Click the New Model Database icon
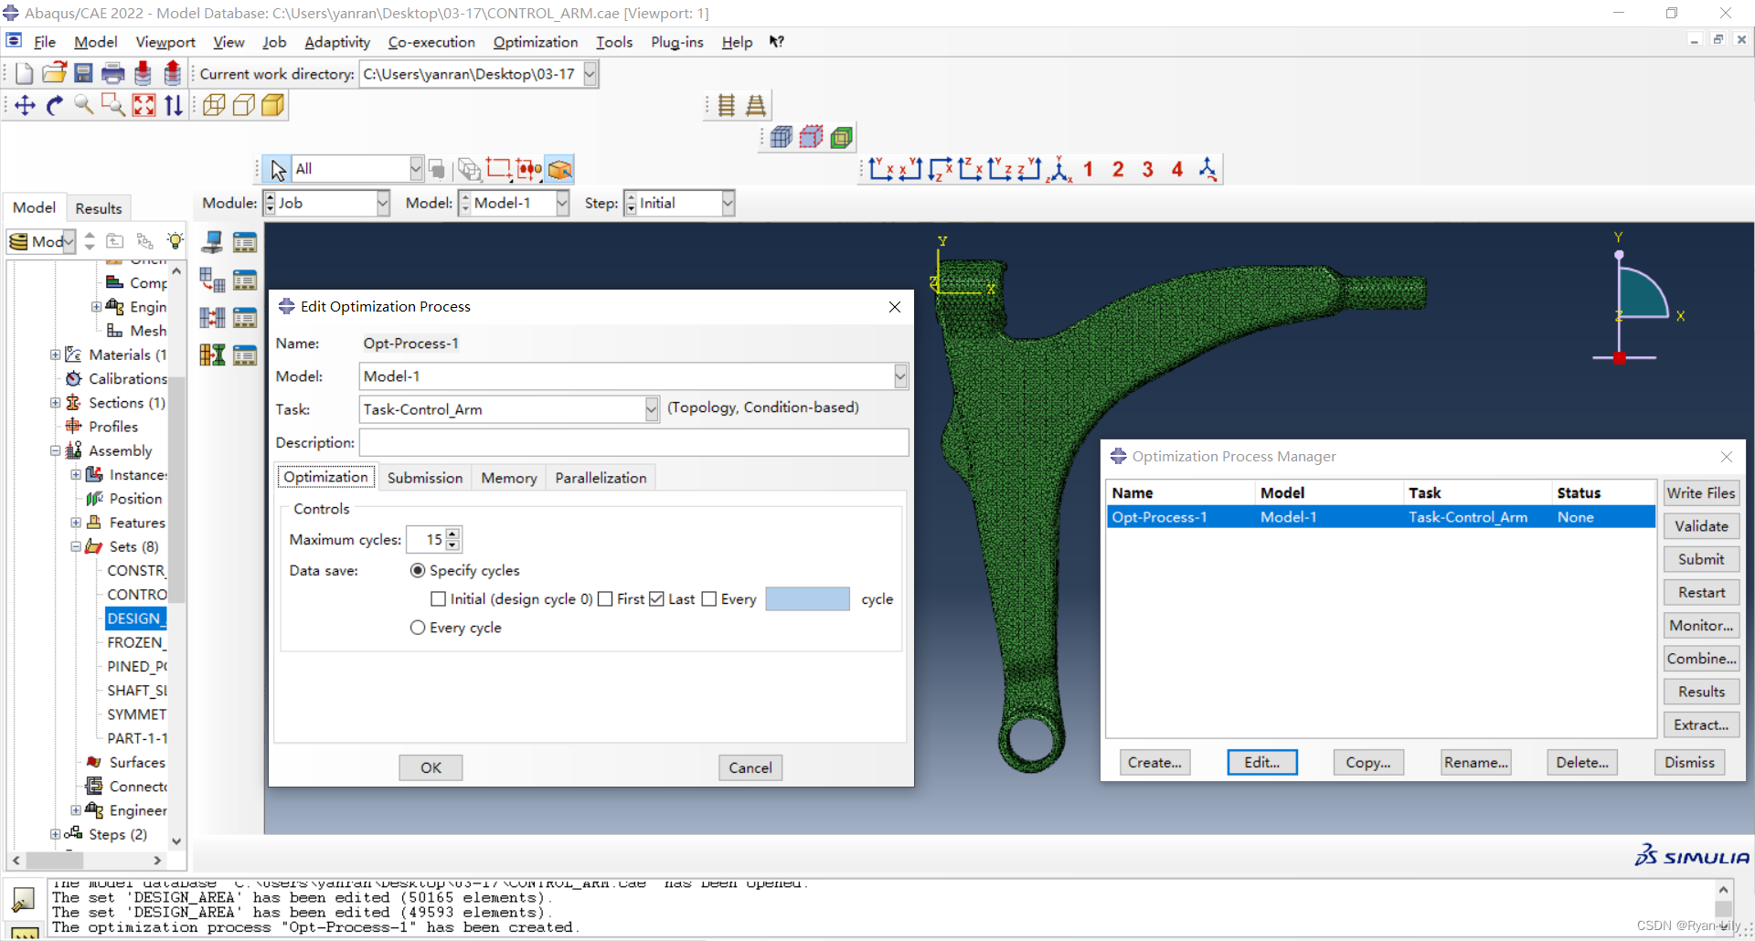The image size is (1755, 941). [x=25, y=74]
